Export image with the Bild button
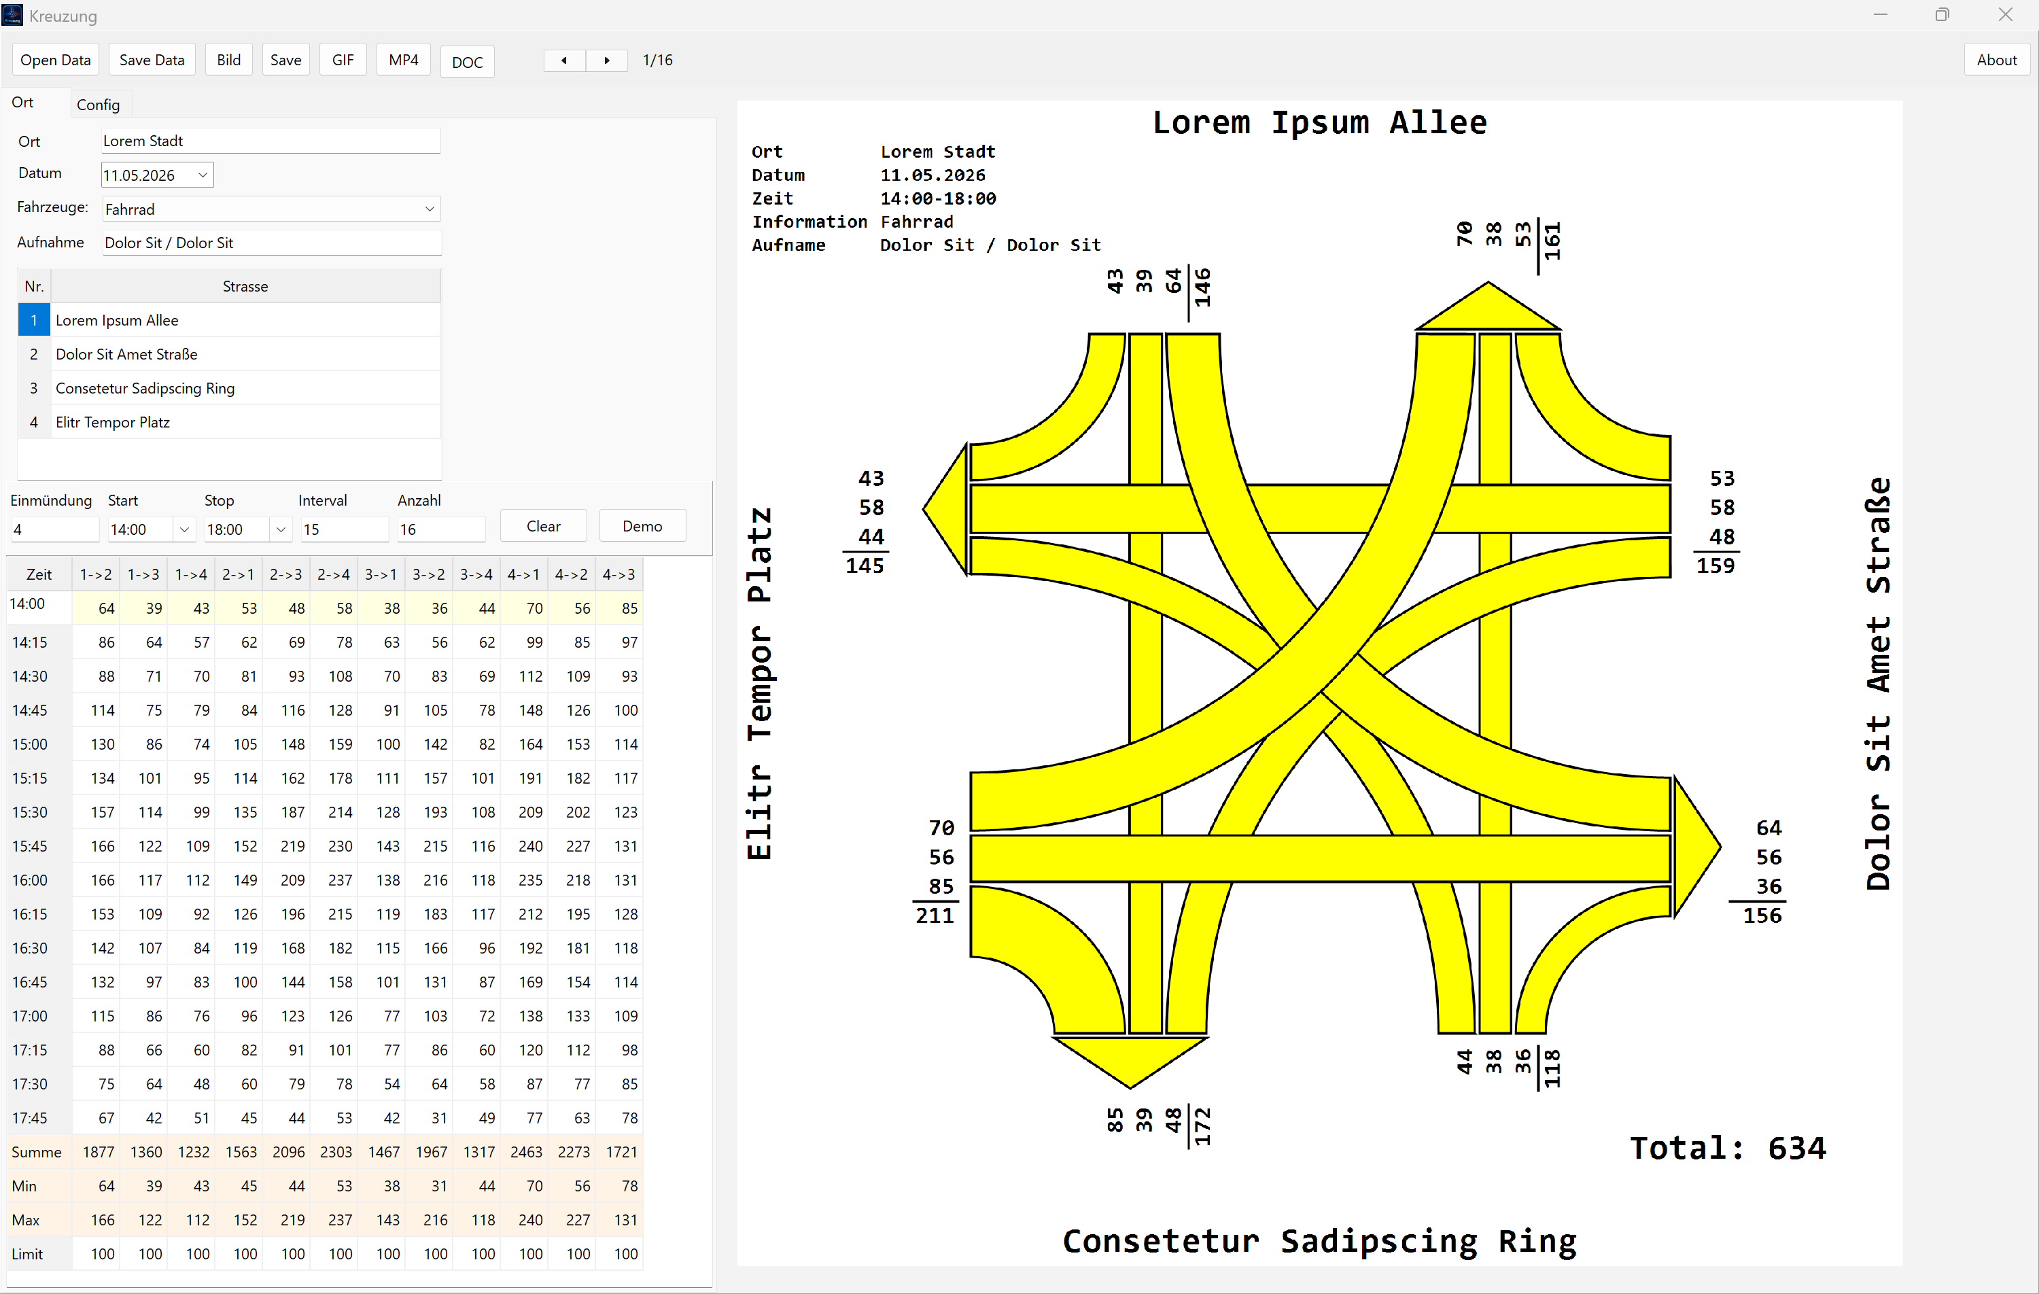The image size is (2039, 1294). click(228, 60)
